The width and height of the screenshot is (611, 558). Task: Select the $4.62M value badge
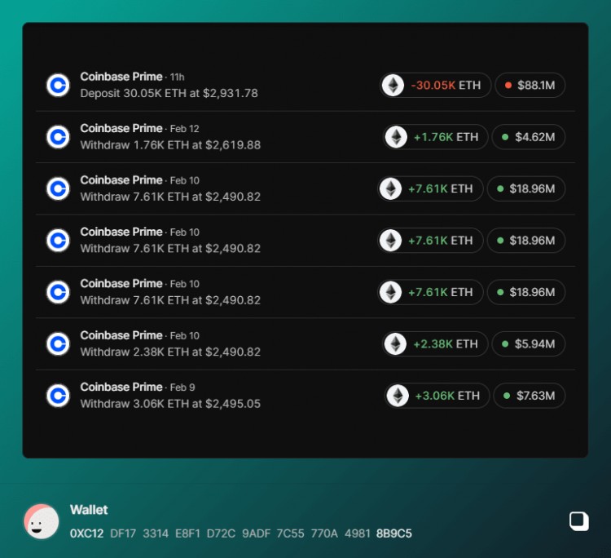[x=528, y=137]
